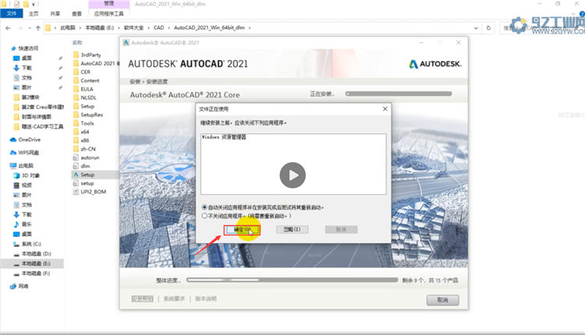Select the x86 folder icon
585x335 pixels.
[76, 140]
